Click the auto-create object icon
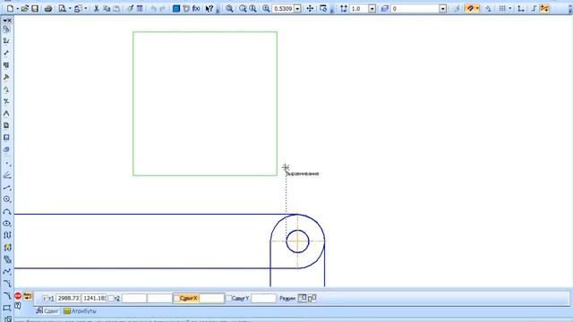573x322 pixels. click(28, 296)
